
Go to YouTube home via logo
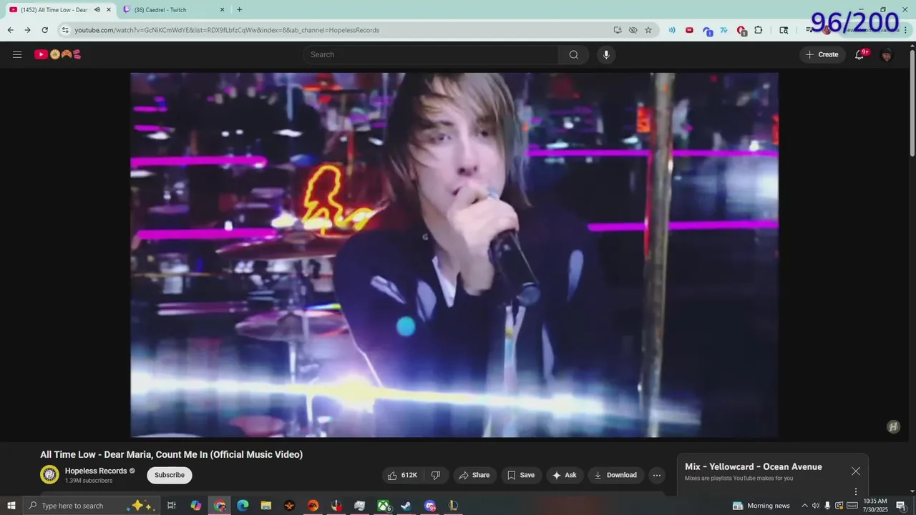pos(58,54)
